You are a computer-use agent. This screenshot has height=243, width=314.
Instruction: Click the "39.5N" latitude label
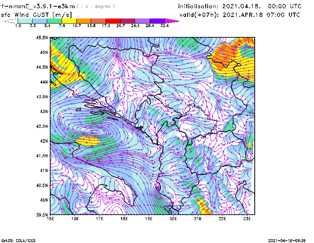pyautogui.click(x=42, y=215)
